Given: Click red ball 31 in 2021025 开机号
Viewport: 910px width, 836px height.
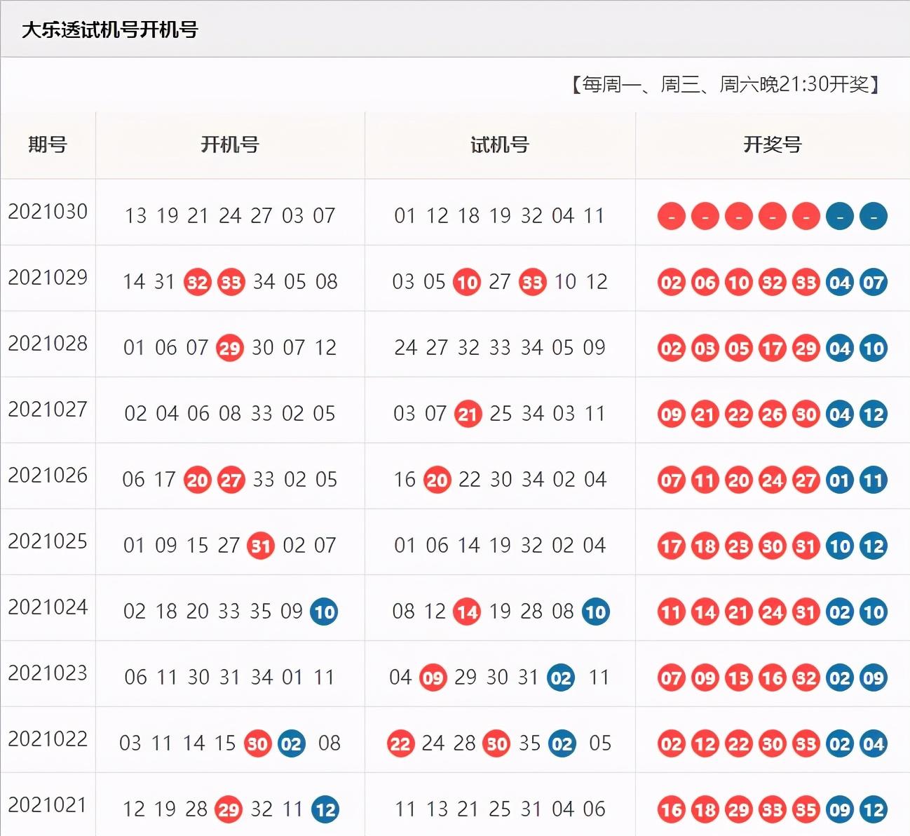Looking at the screenshot, I should click(261, 546).
